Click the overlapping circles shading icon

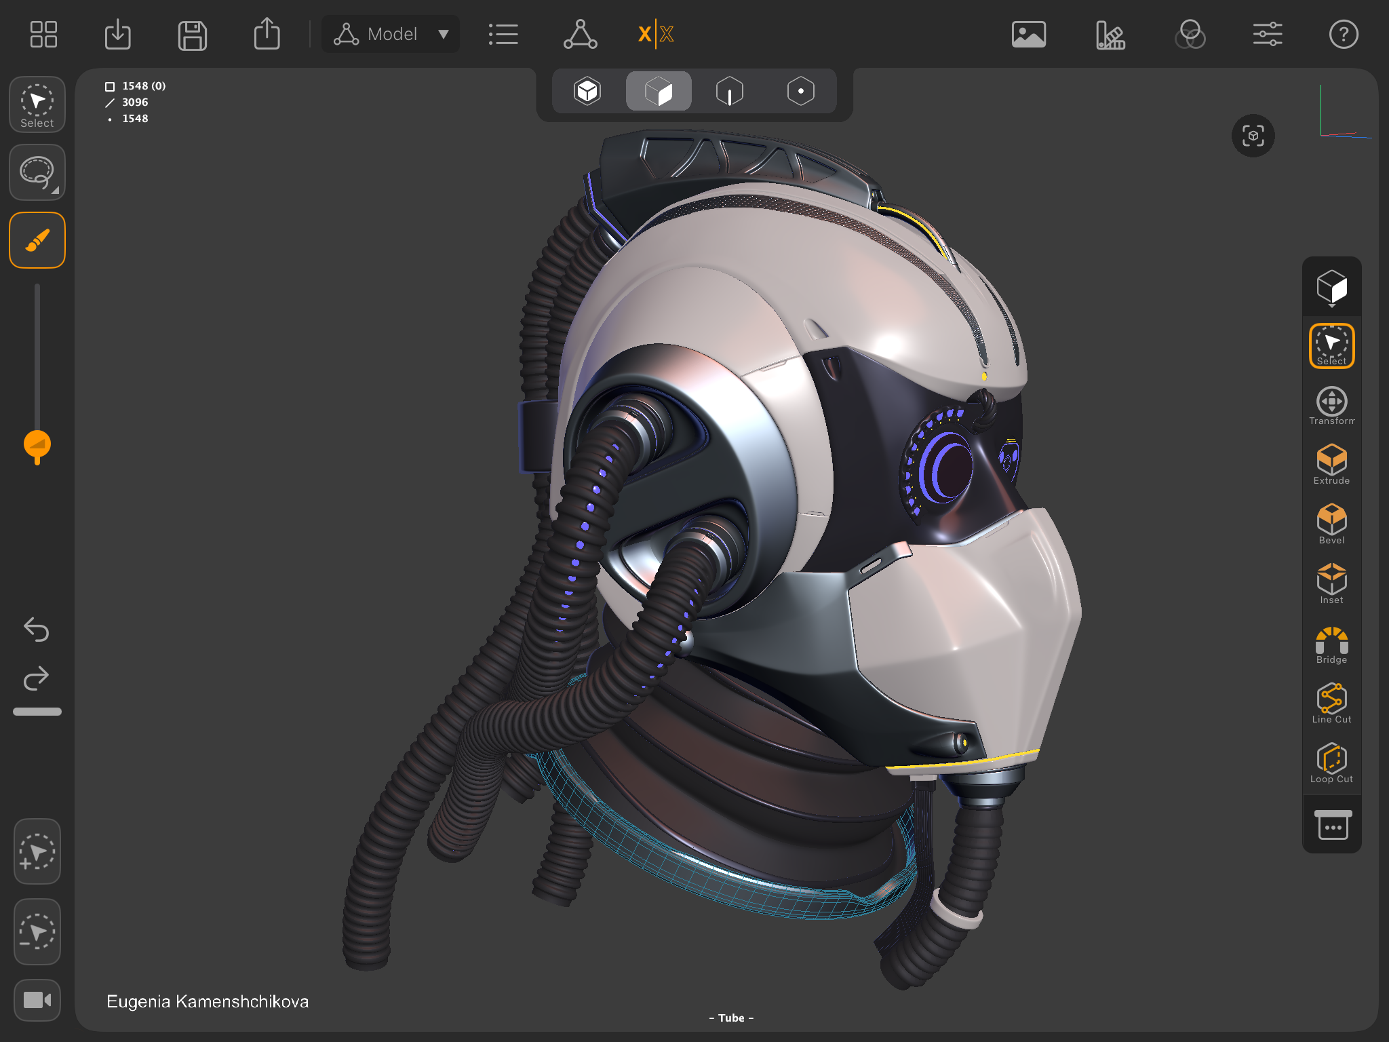pyautogui.click(x=1190, y=34)
